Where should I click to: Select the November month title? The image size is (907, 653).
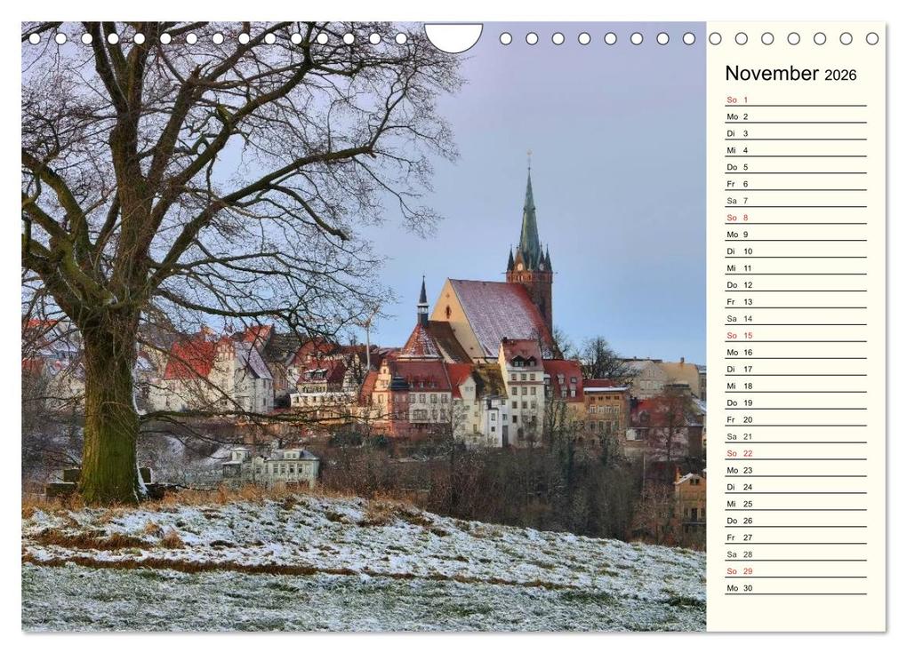(772, 74)
